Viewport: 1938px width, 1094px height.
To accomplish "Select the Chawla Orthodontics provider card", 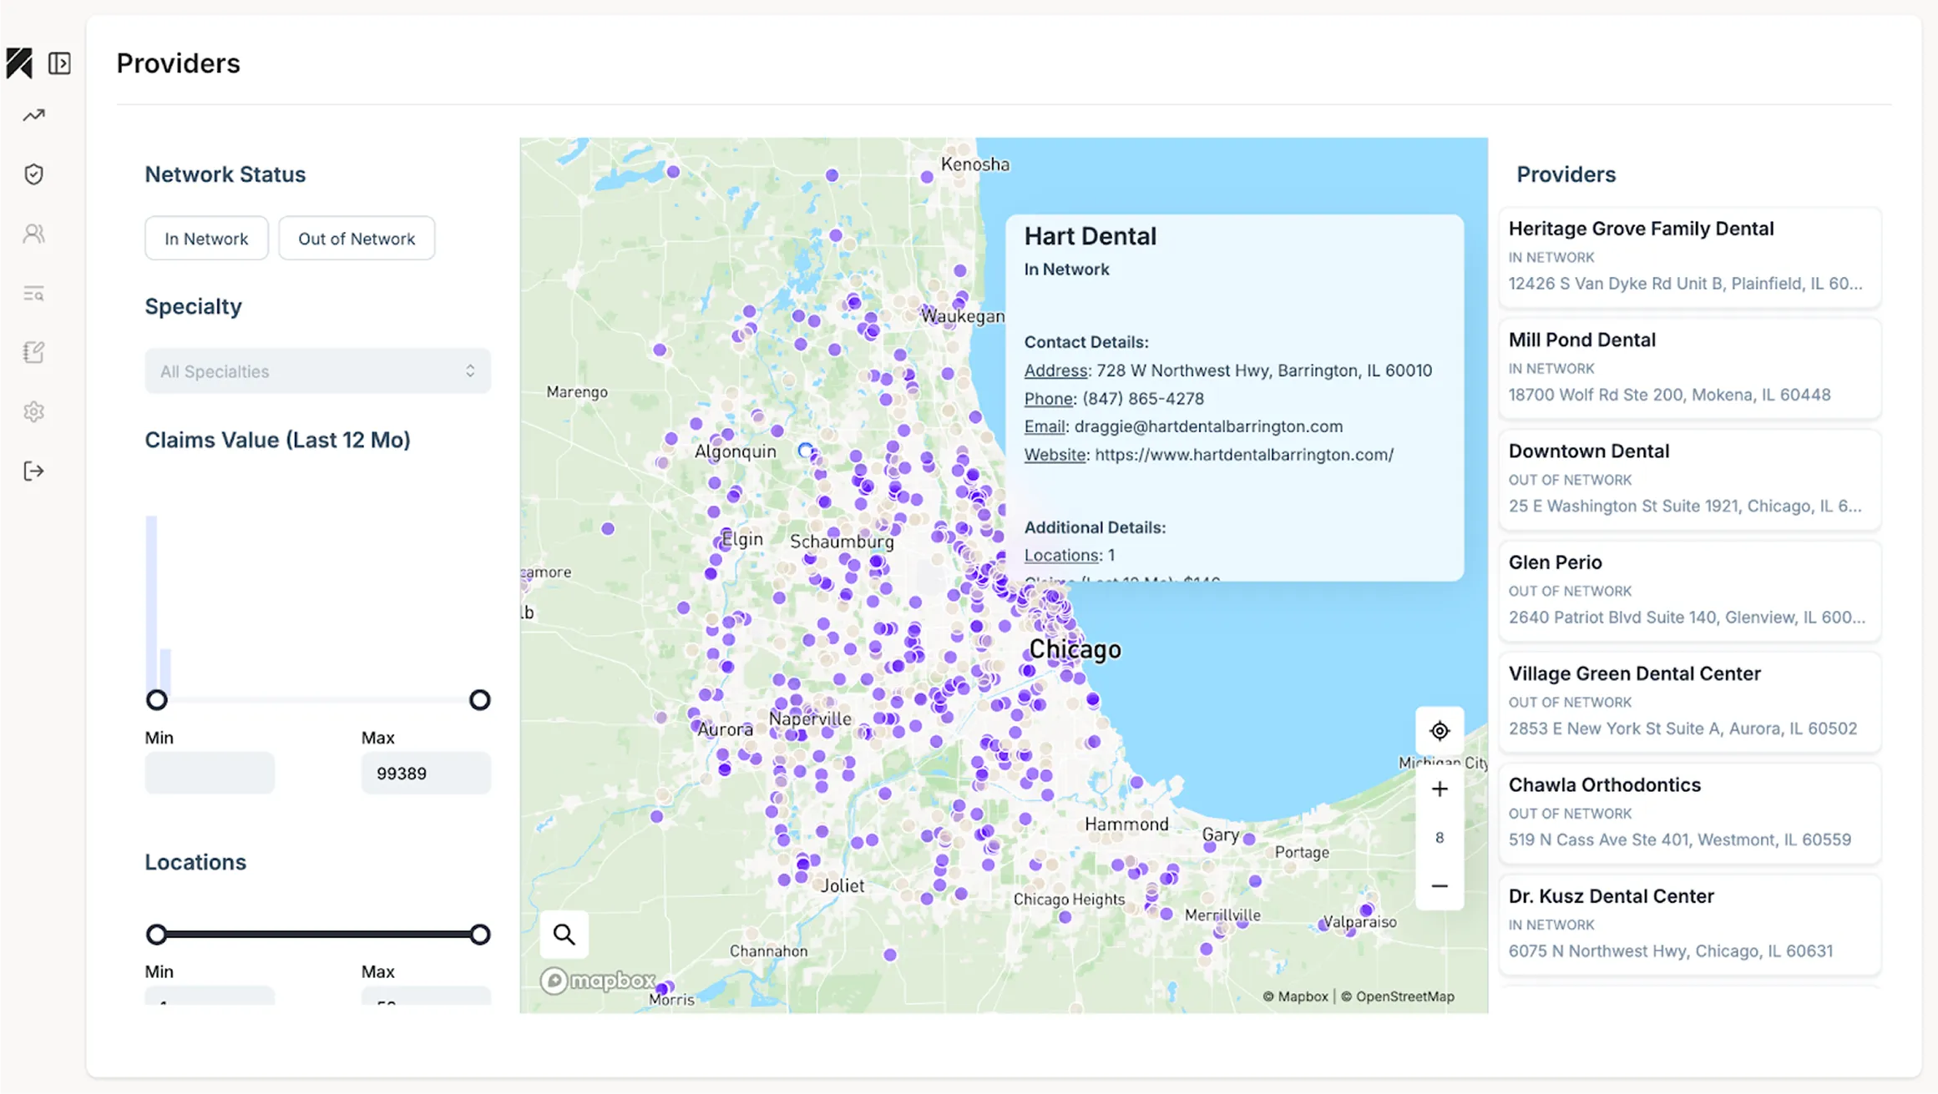I will pos(1689,813).
